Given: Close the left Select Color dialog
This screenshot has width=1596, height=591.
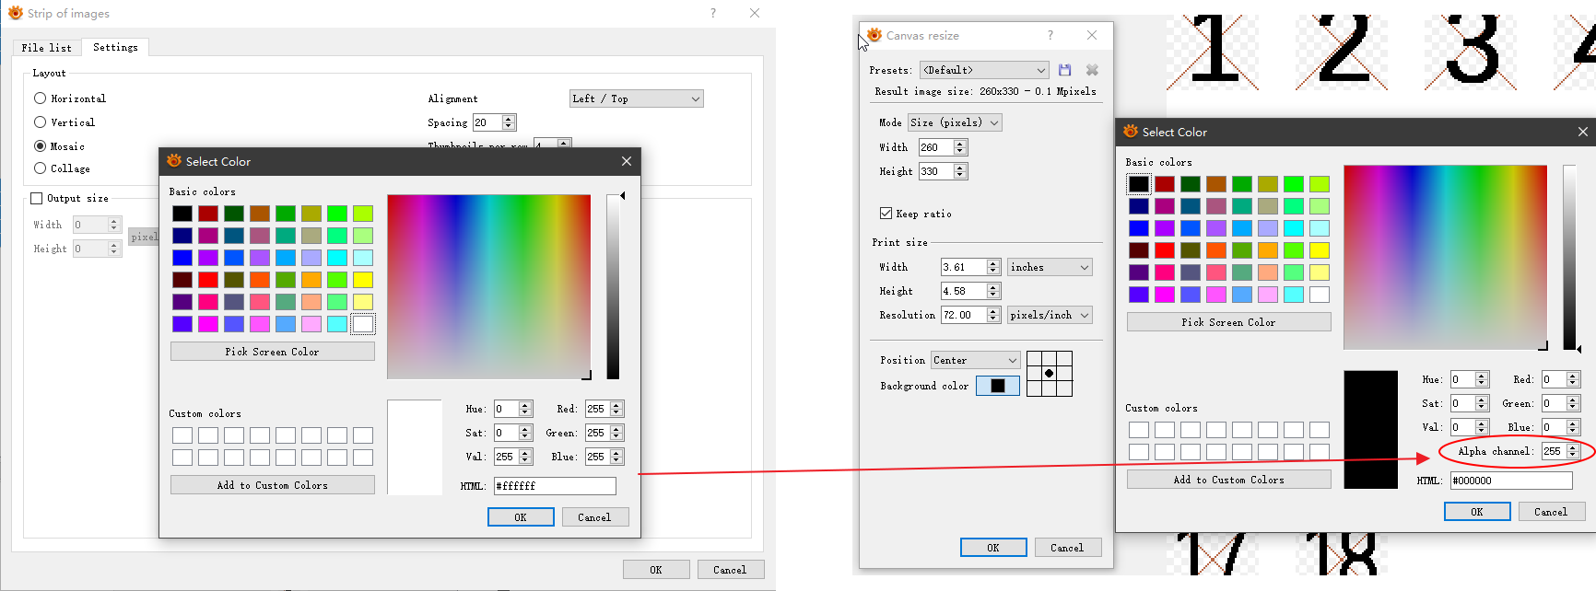Looking at the screenshot, I should coord(627,161).
